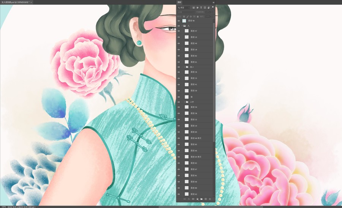Delete layer trash icon
Viewport: 342px width, 208px height.
210,199
